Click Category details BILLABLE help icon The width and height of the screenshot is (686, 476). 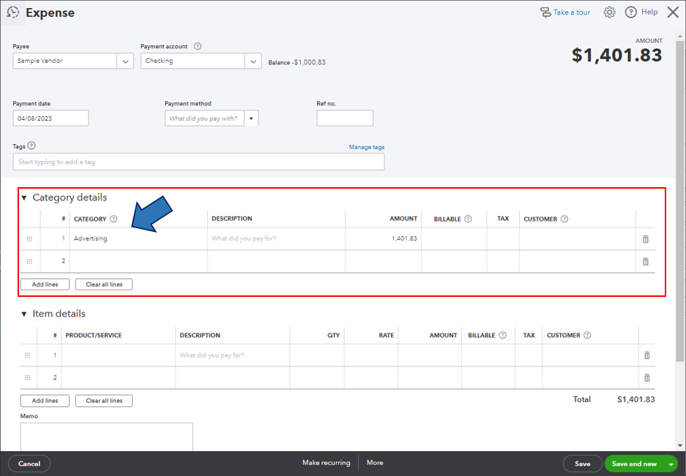coord(468,219)
